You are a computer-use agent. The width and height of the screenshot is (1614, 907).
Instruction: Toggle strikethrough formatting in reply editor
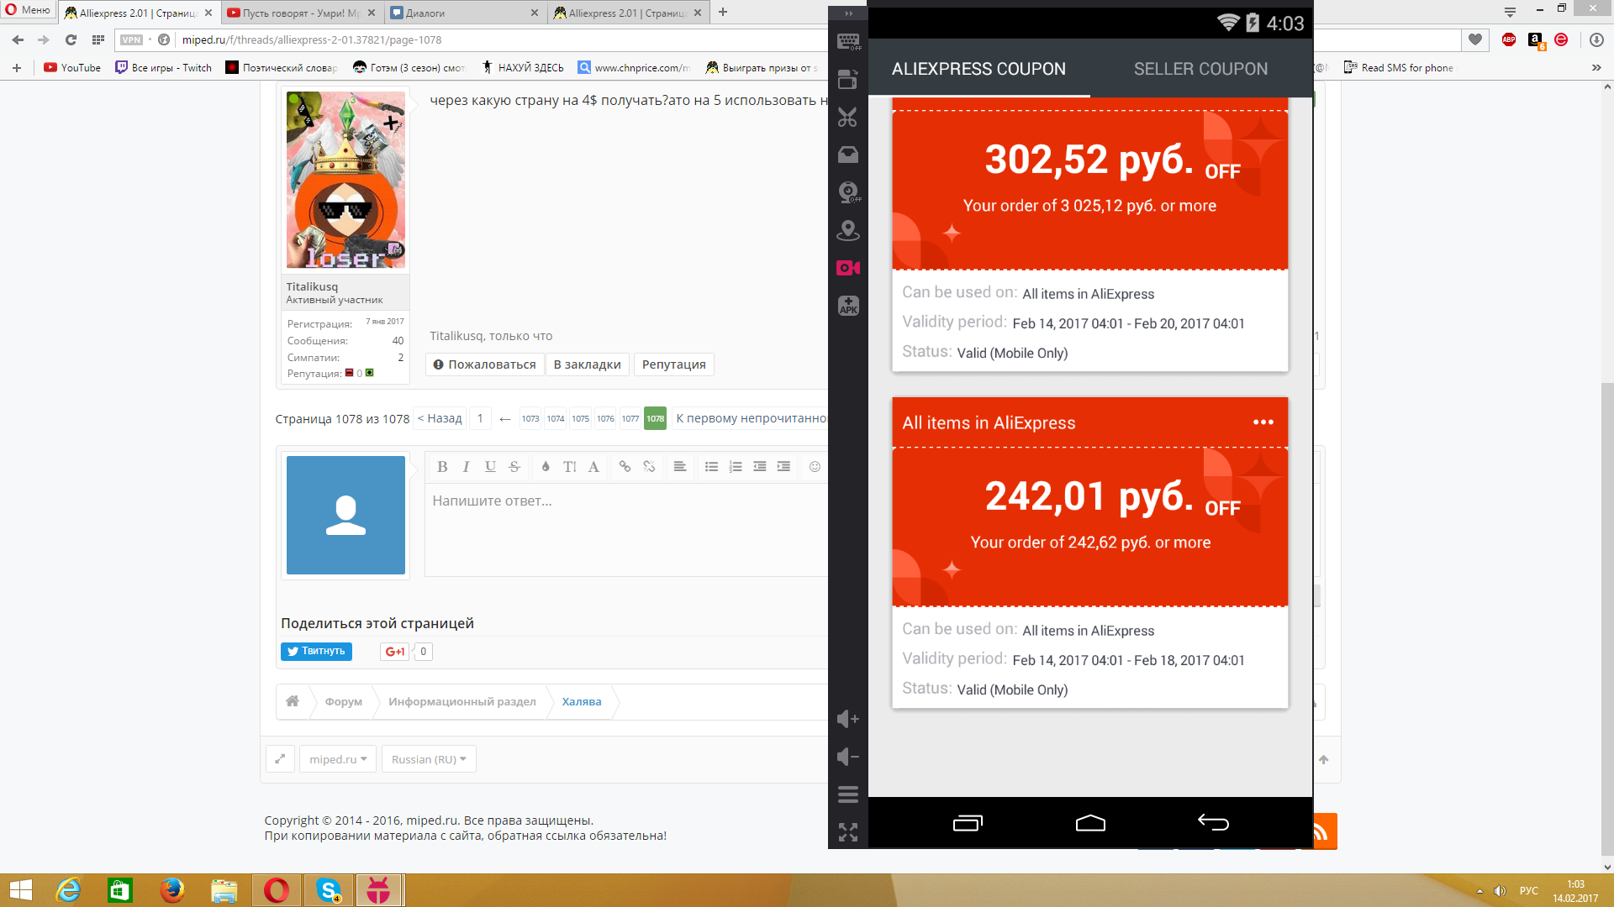click(514, 467)
